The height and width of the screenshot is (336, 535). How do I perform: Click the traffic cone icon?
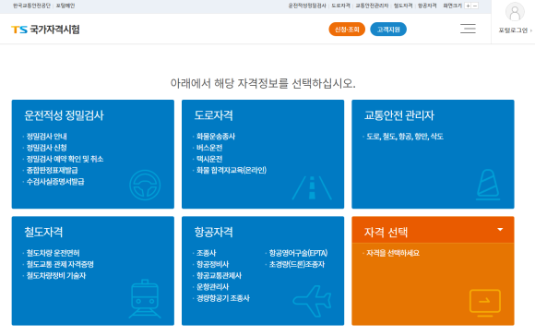pos(488,185)
